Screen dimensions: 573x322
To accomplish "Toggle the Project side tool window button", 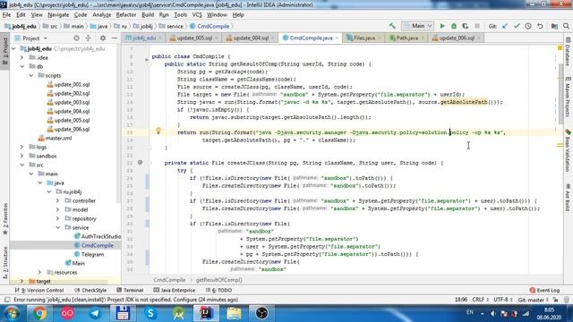I will pyautogui.click(x=4, y=50).
